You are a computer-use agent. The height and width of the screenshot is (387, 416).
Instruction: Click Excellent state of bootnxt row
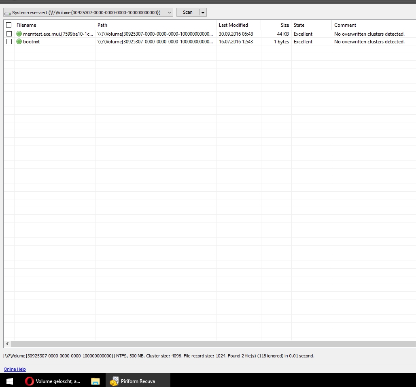coord(303,41)
